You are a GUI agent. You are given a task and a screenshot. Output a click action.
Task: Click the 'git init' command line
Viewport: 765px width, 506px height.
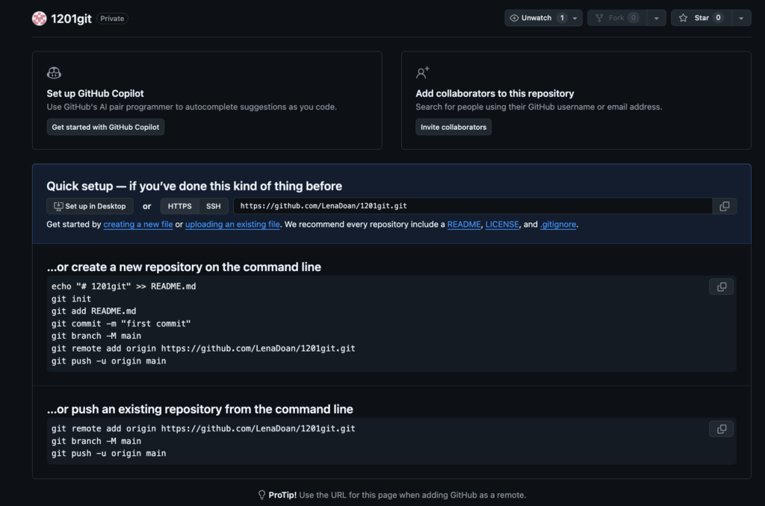click(x=71, y=299)
